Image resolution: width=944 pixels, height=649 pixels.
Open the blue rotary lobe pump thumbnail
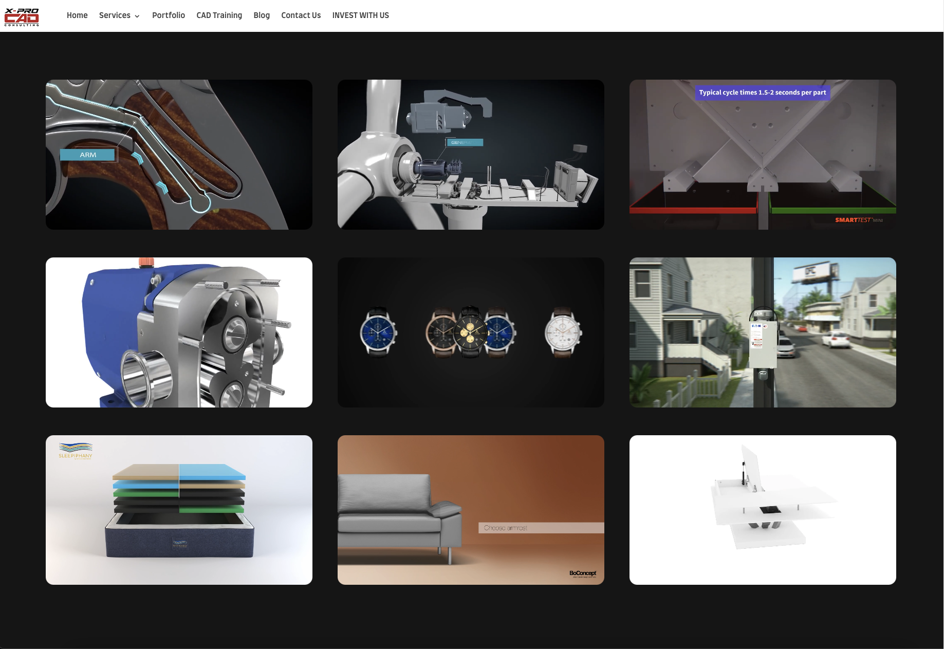(x=179, y=332)
